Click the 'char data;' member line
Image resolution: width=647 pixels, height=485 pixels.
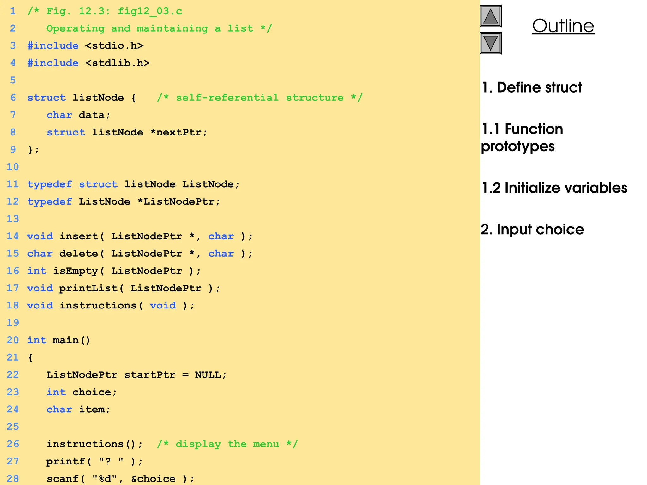[78, 115]
